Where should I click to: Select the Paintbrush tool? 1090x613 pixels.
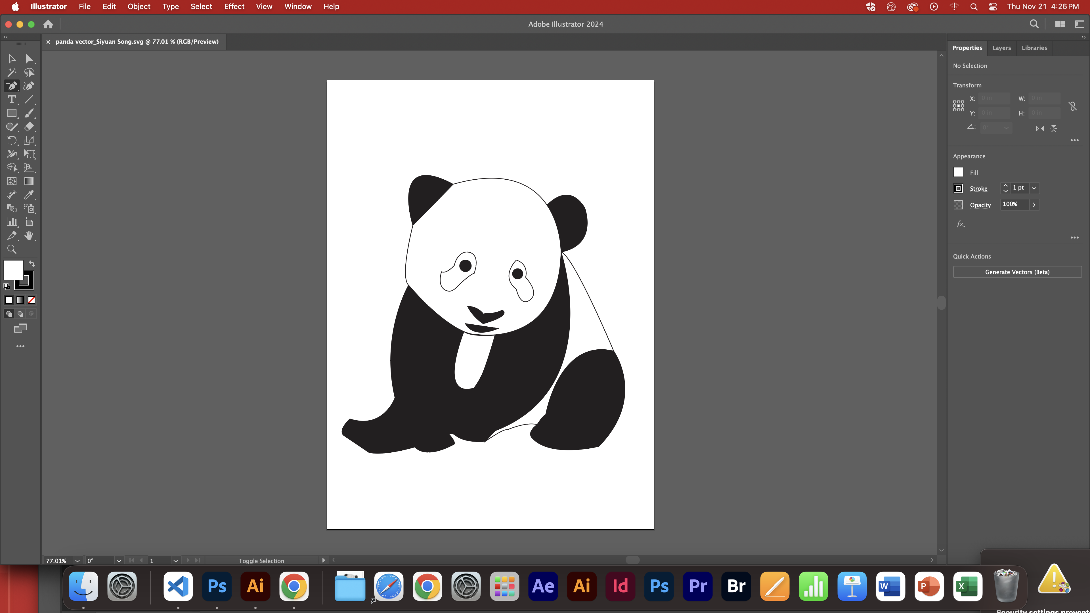tap(29, 114)
